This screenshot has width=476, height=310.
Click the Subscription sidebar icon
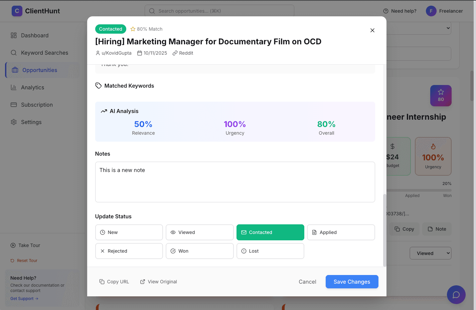coord(13,105)
